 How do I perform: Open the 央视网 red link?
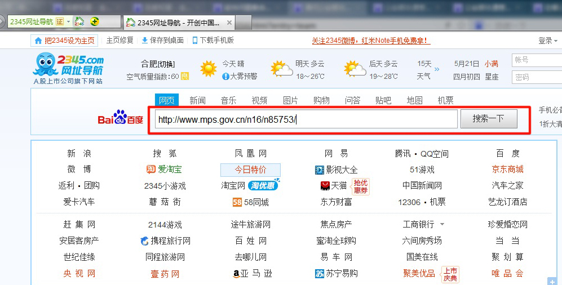pyautogui.click(x=79, y=274)
